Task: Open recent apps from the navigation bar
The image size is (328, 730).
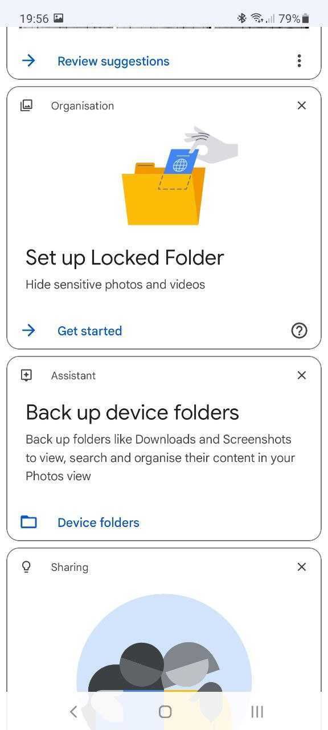Action: coord(257,711)
